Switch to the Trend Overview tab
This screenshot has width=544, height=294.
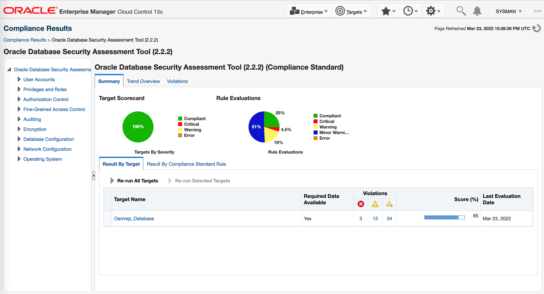pyautogui.click(x=143, y=81)
